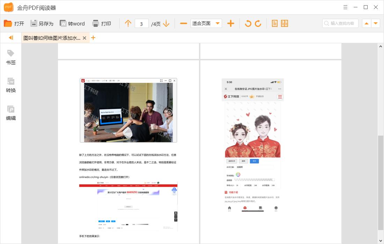The image size is (384, 244).
Task: Enable two-page side-by-side layout
Action: click(x=285, y=23)
